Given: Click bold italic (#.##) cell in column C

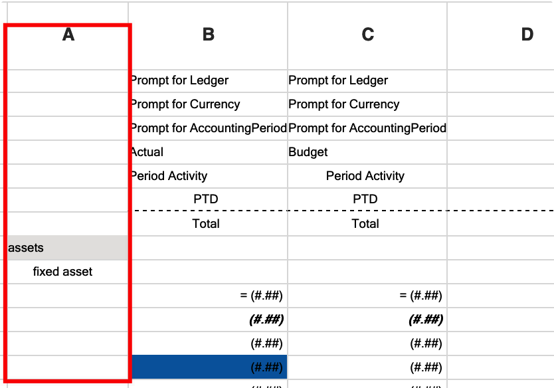Looking at the screenshot, I should pyautogui.click(x=367, y=320).
